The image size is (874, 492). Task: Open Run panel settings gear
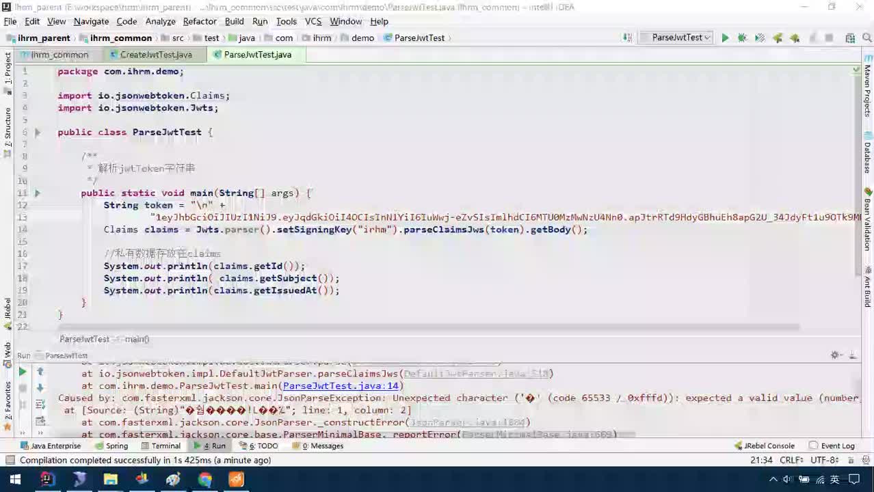point(835,355)
